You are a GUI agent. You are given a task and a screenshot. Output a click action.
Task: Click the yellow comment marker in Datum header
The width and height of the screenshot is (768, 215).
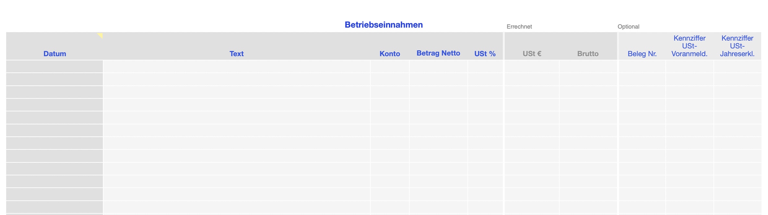click(100, 35)
